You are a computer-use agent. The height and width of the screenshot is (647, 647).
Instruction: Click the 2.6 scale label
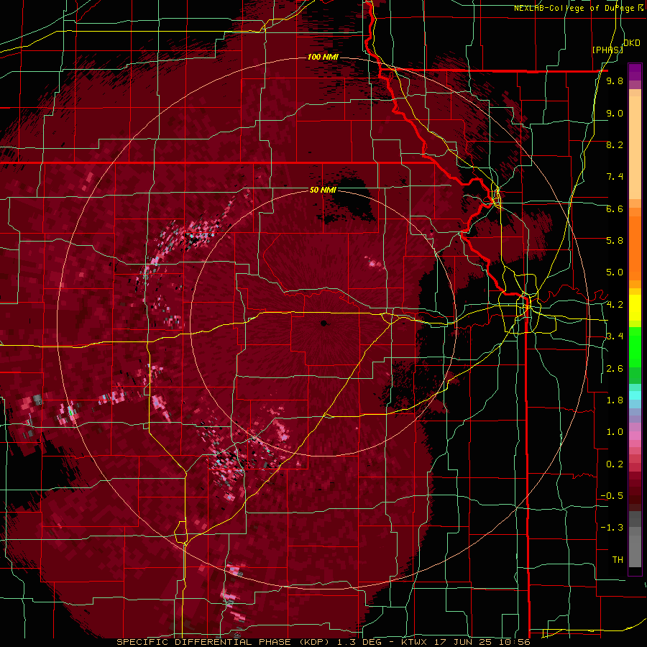click(x=615, y=369)
